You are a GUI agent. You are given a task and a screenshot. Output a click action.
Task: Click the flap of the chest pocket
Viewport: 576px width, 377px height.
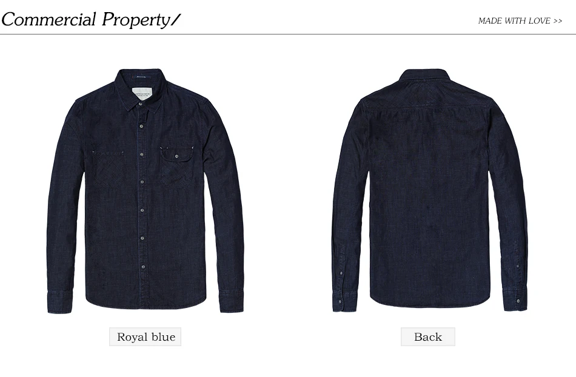176,154
